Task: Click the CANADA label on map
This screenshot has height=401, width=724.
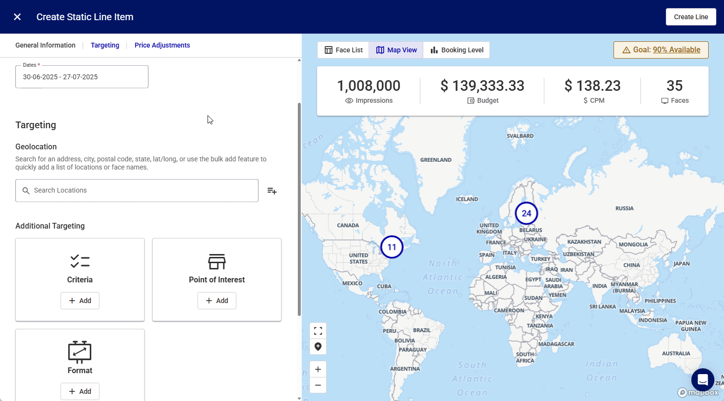Action: 348,225
